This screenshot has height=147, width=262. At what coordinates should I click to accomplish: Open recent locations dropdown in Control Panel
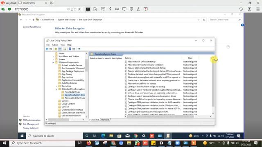[30, 20]
